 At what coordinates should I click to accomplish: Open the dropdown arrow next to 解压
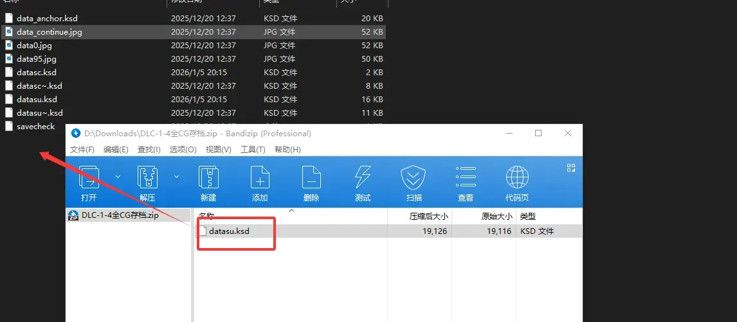pyautogui.click(x=176, y=176)
